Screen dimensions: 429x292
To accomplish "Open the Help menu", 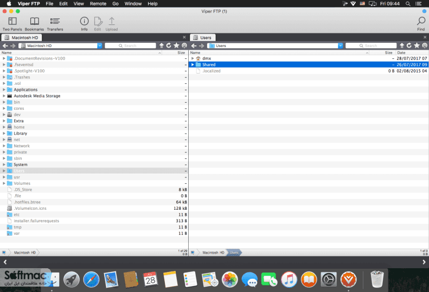I will (x=152, y=4).
